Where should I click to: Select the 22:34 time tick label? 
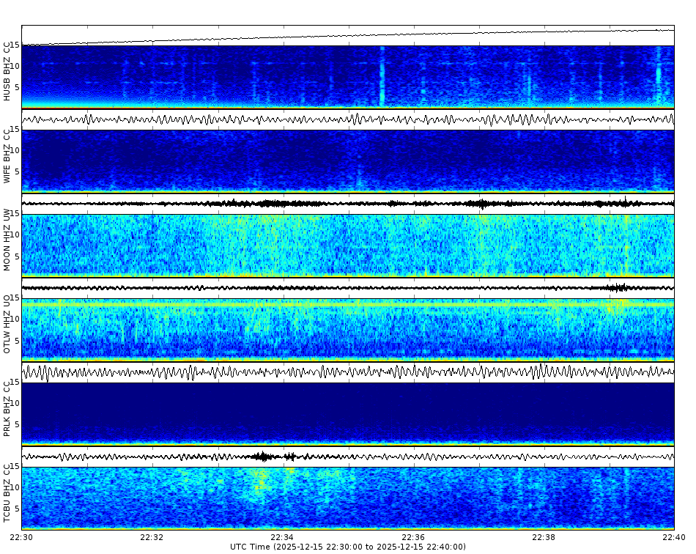coord(282,536)
